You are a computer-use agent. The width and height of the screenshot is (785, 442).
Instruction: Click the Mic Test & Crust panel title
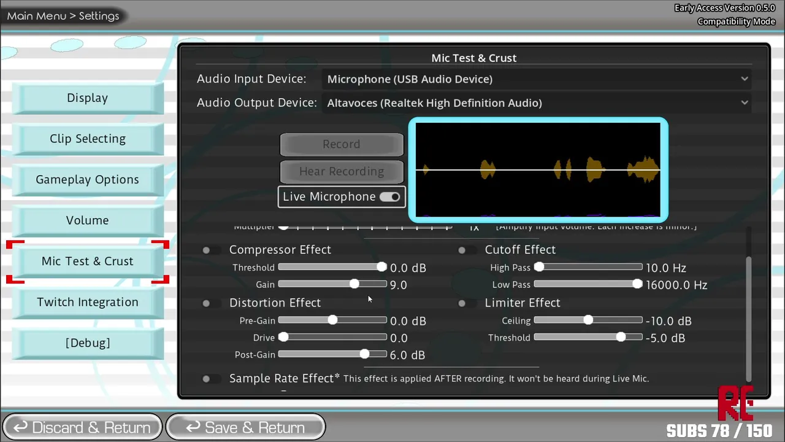click(x=474, y=58)
